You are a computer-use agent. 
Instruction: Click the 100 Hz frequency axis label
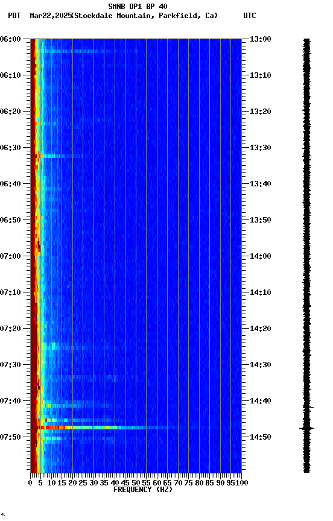pyautogui.click(x=243, y=483)
